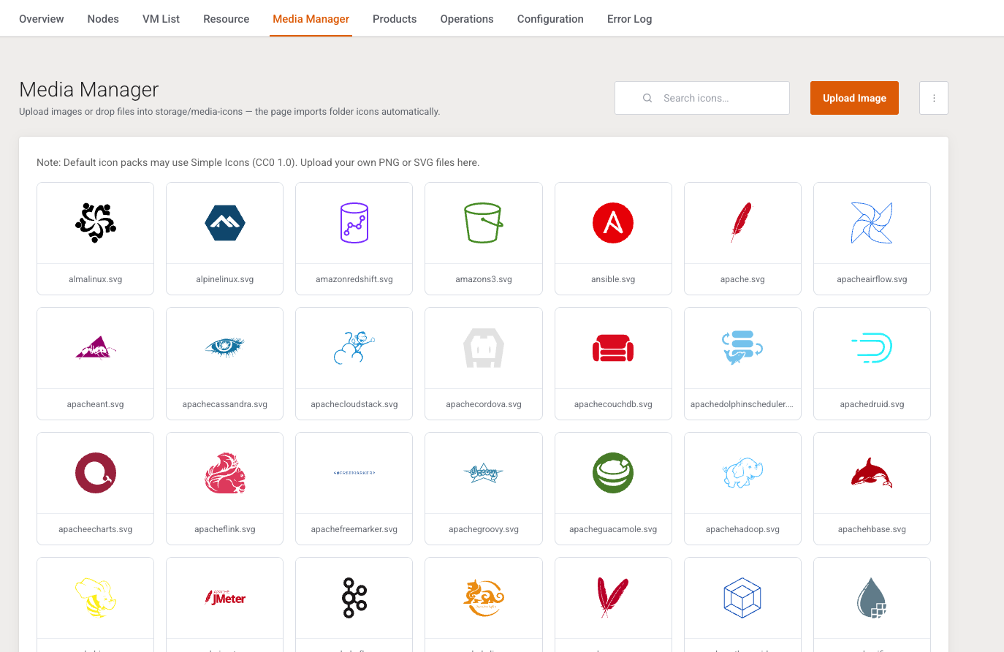Open the Operations tab
1004x652 pixels.
click(467, 19)
